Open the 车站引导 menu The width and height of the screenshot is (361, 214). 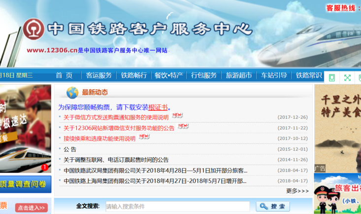(274, 75)
